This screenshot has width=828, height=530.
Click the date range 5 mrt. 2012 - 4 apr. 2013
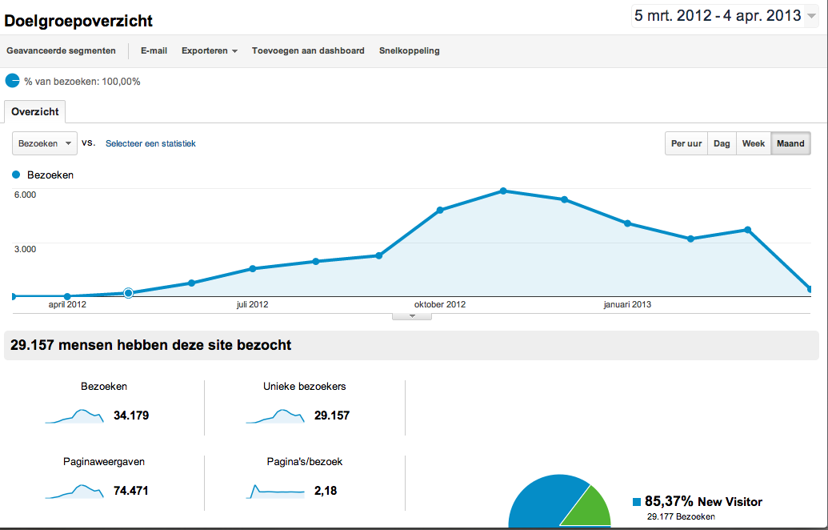[718, 16]
